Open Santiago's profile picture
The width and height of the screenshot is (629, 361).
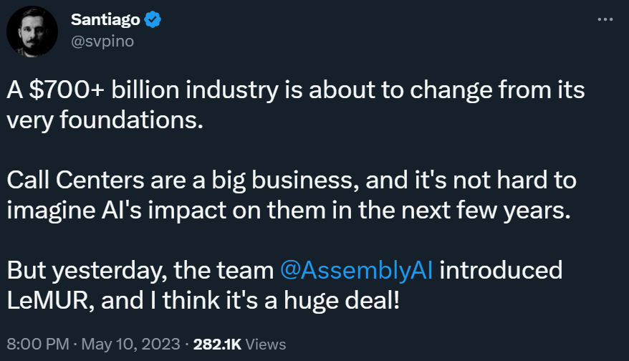32,32
